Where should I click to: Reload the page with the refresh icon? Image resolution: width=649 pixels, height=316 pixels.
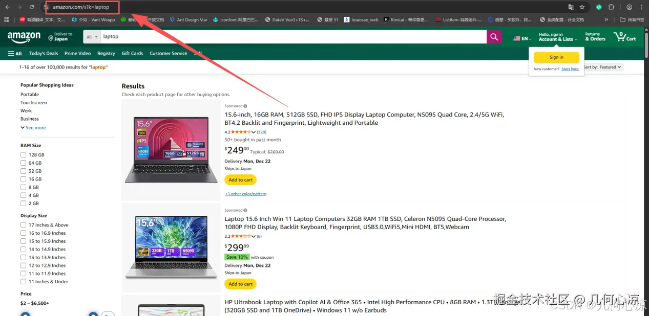click(32, 7)
